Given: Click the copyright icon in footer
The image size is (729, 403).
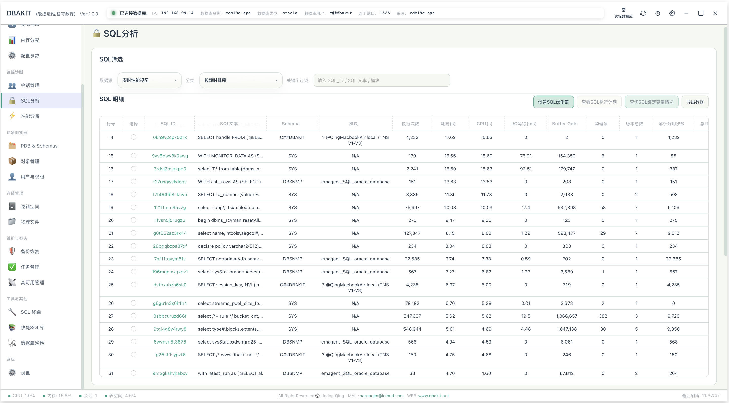Looking at the screenshot, I should (317, 396).
